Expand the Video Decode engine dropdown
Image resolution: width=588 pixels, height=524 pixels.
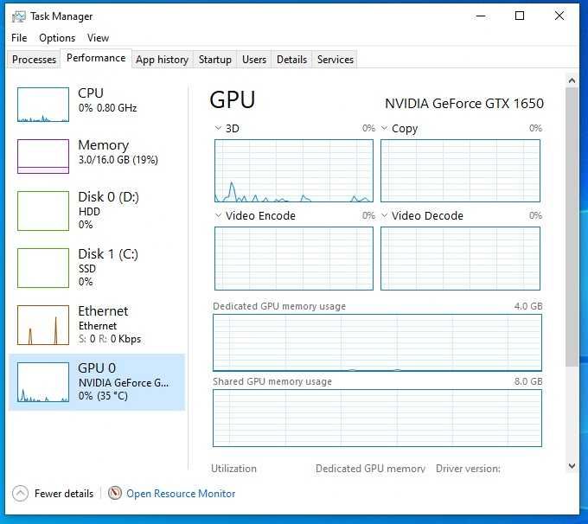coord(384,216)
